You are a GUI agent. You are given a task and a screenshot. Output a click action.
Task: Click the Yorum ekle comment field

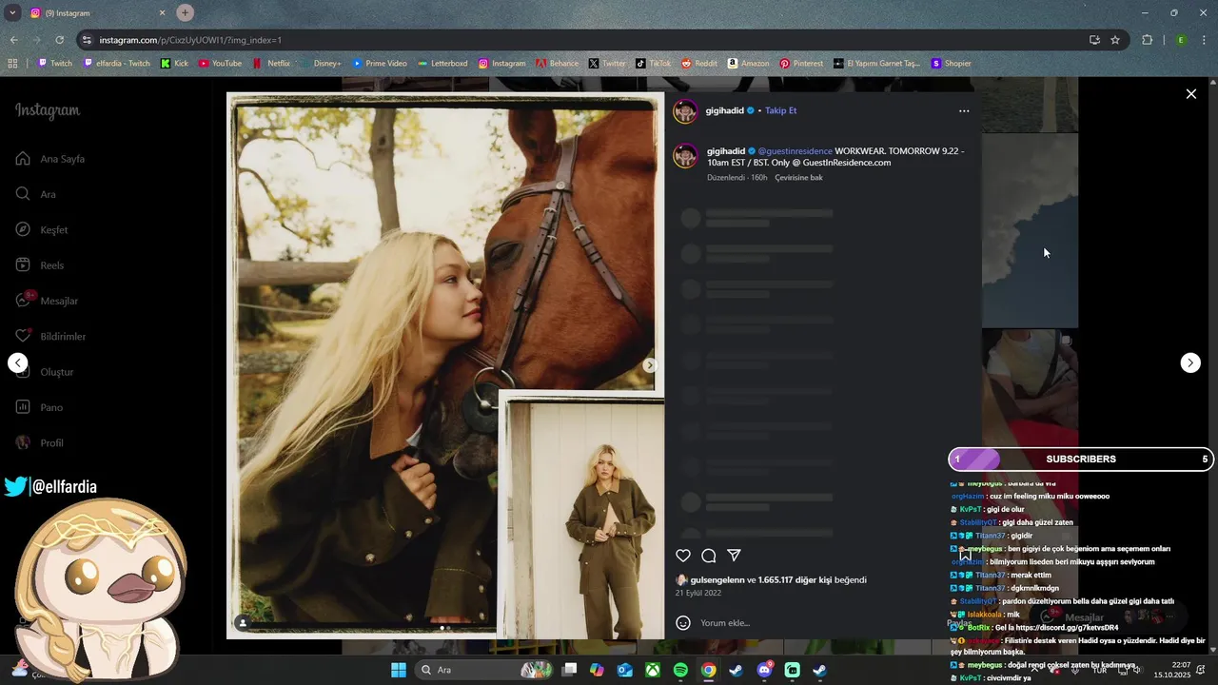[x=818, y=623]
